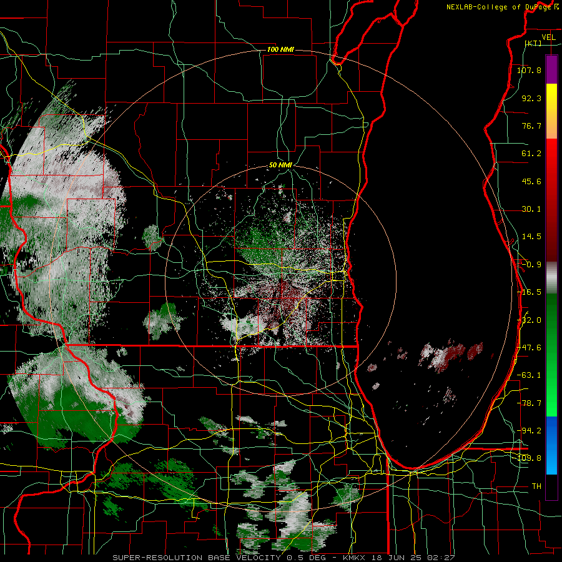
Task: Click the -109.8 velocity scale value
Action: [x=529, y=458]
